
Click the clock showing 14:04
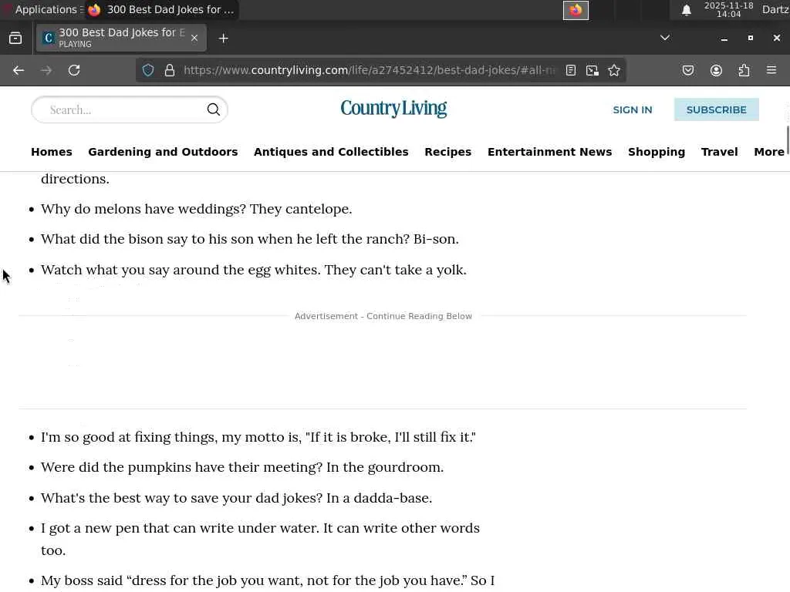point(728,9)
